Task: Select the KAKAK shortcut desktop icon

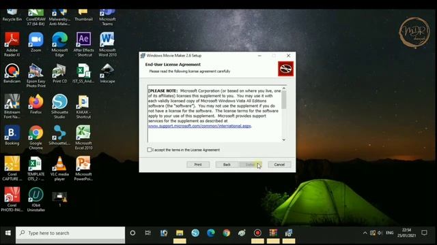Action: pos(83,106)
